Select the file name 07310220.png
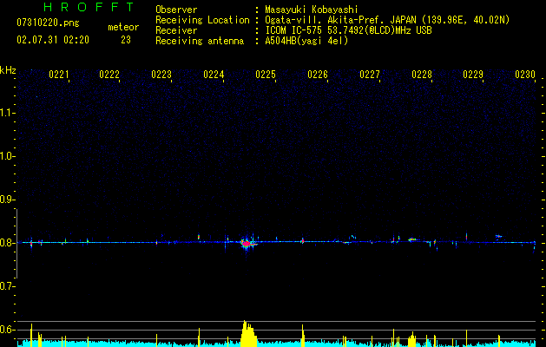This screenshot has width=546, height=347. [x=48, y=23]
